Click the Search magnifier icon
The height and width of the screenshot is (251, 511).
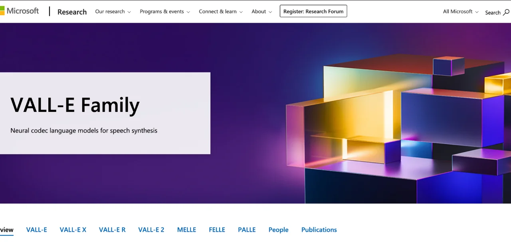(x=506, y=12)
